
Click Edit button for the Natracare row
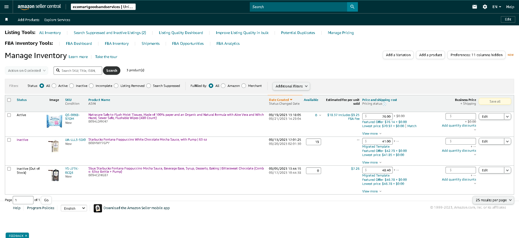[491, 117]
